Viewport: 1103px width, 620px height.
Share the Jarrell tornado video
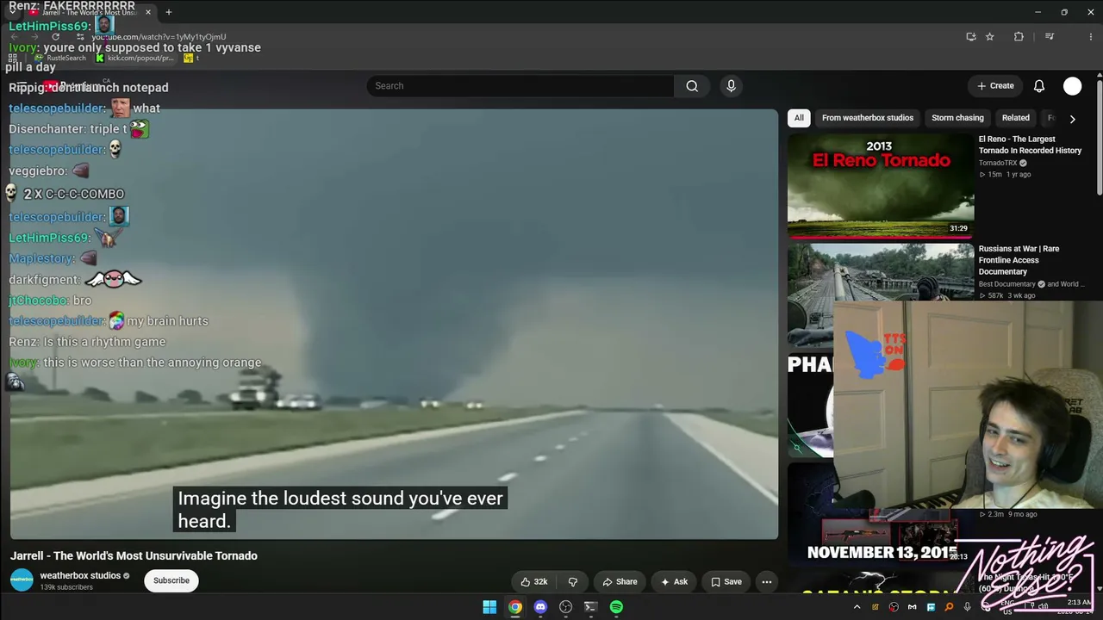[x=620, y=581]
